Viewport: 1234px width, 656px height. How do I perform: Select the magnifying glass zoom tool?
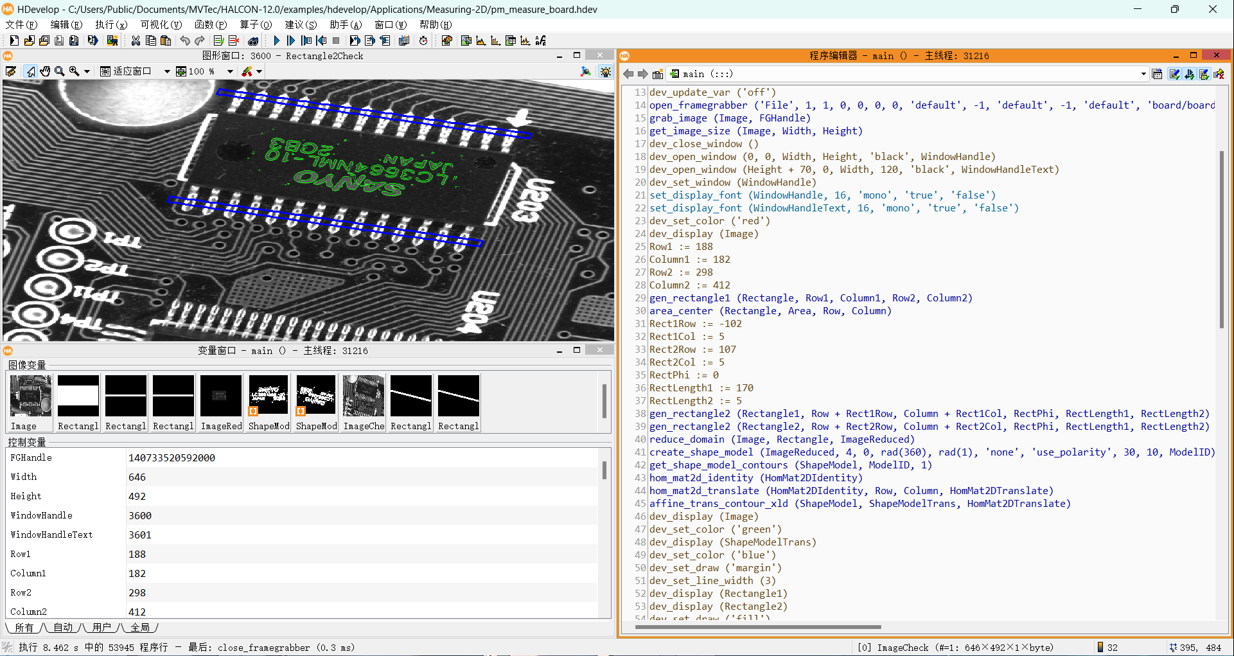tap(60, 71)
